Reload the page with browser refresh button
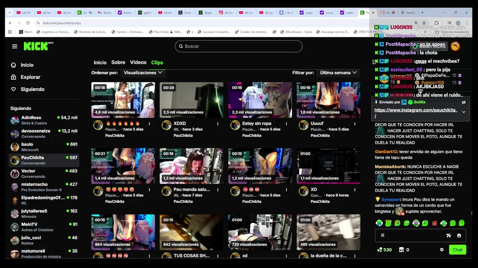Image resolution: width=478 pixels, height=268 pixels. (28, 23)
